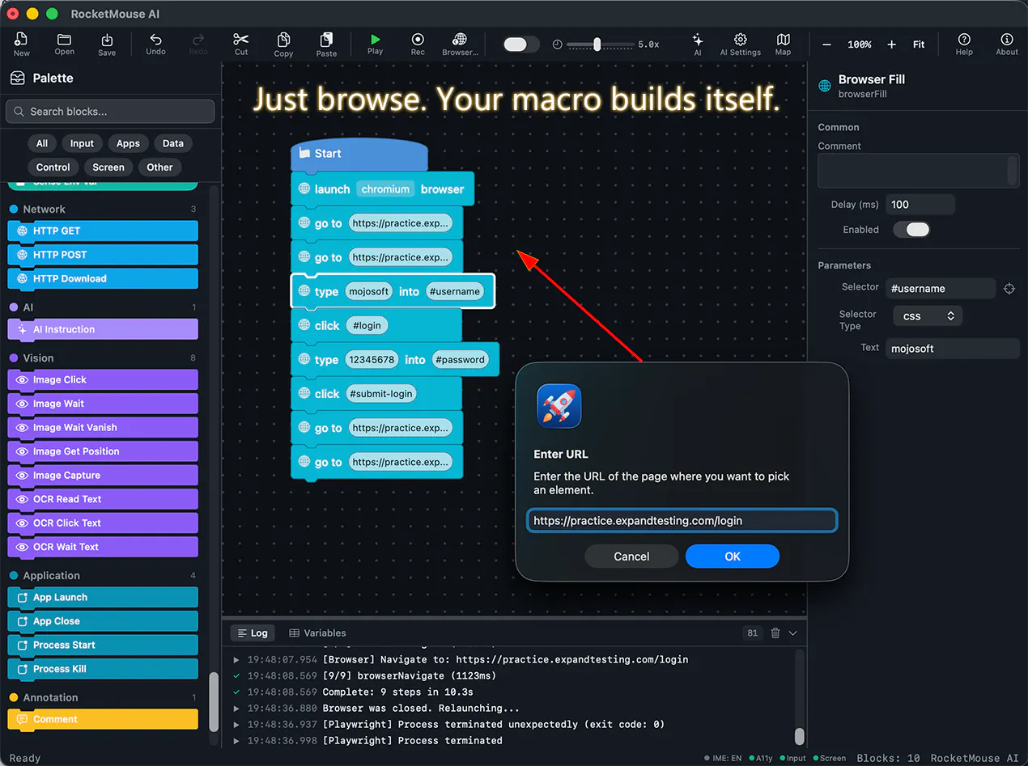This screenshot has height=766, width=1028.
Task: Collapse the Application category
Action: click(x=103, y=575)
